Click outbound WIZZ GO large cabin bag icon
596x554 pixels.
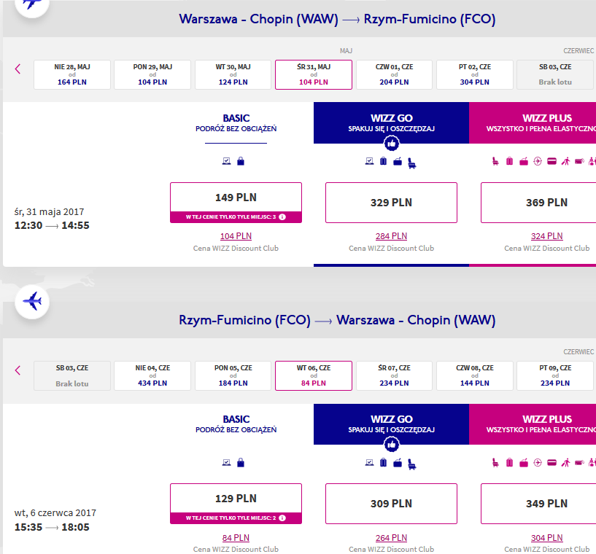pyautogui.click(x=398, y=162)
